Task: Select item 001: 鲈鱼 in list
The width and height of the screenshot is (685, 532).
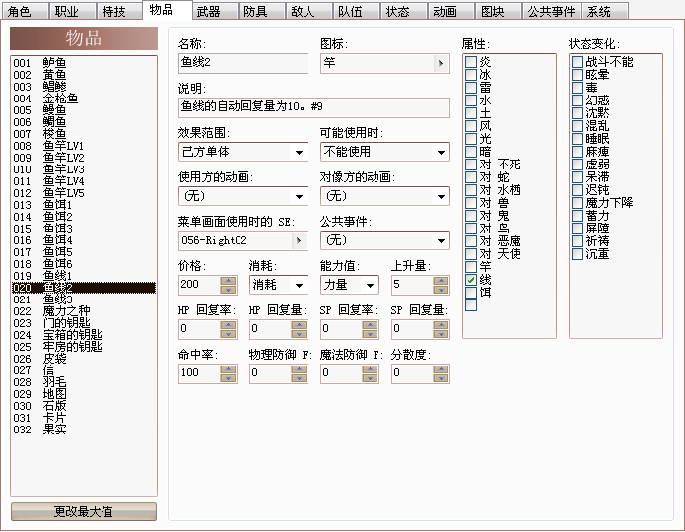Action: click(84, 63)
